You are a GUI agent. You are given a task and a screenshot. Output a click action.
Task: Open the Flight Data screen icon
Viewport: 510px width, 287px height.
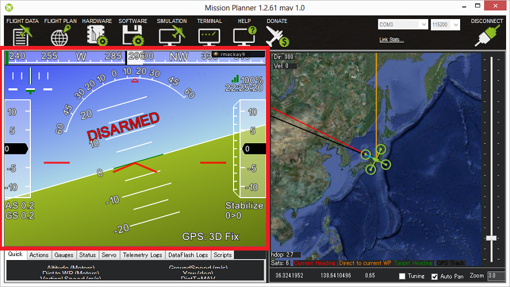click(22, 36)
